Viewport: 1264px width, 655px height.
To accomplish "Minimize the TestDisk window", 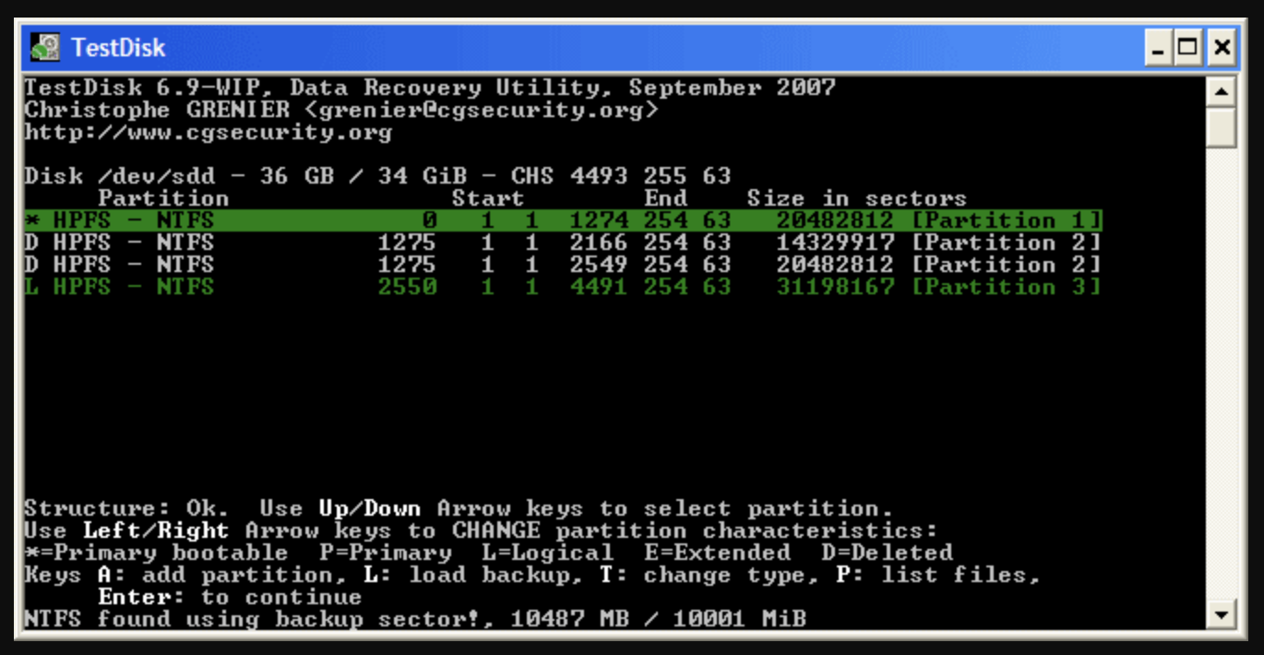I will (x=1159, y=46).
